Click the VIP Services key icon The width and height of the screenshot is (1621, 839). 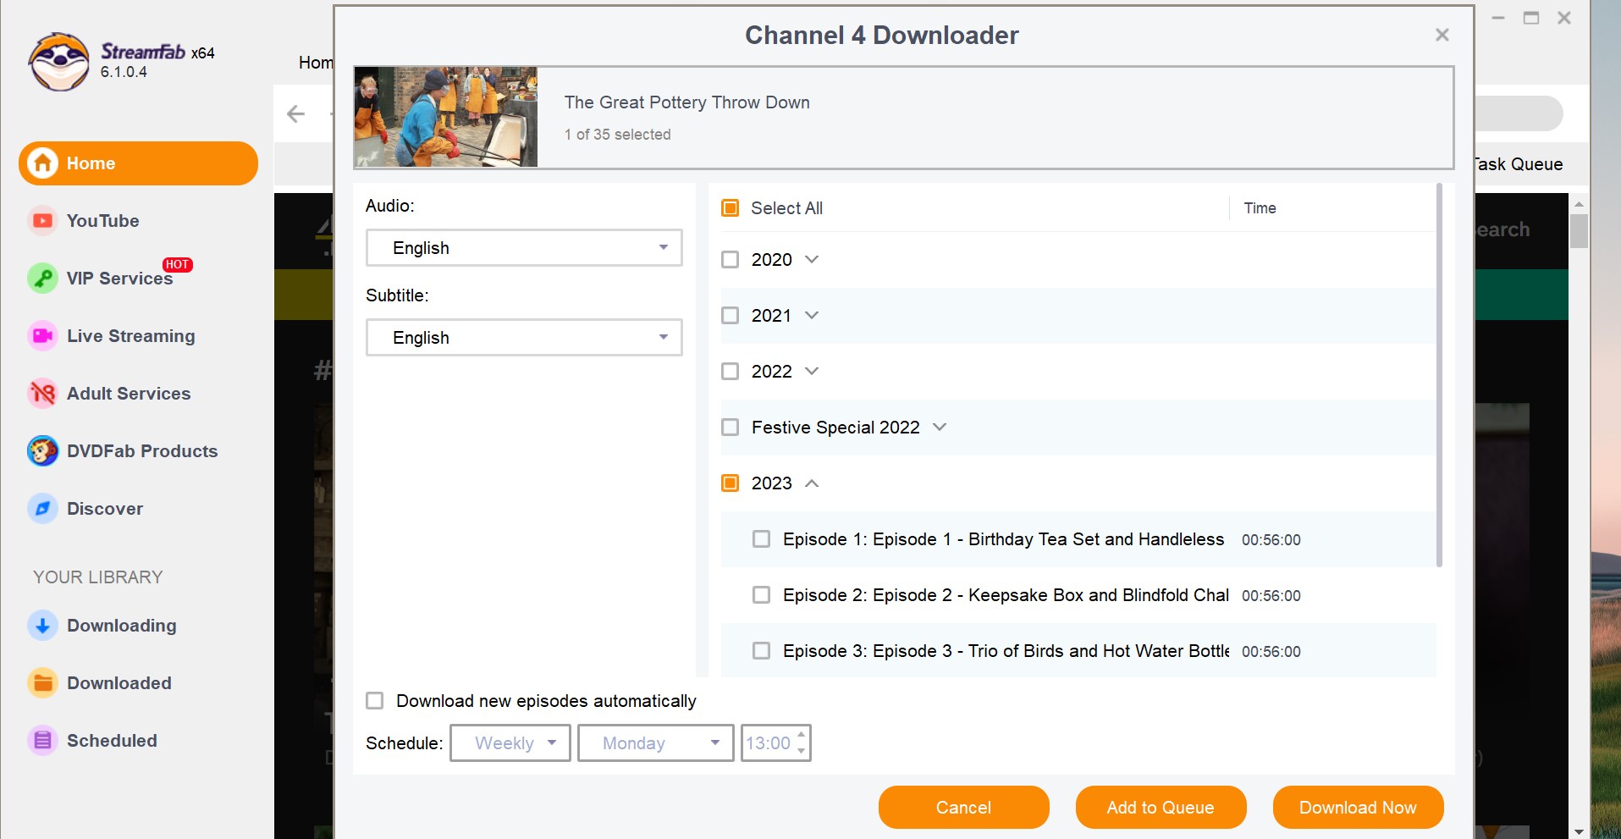[x=42, y=279]
